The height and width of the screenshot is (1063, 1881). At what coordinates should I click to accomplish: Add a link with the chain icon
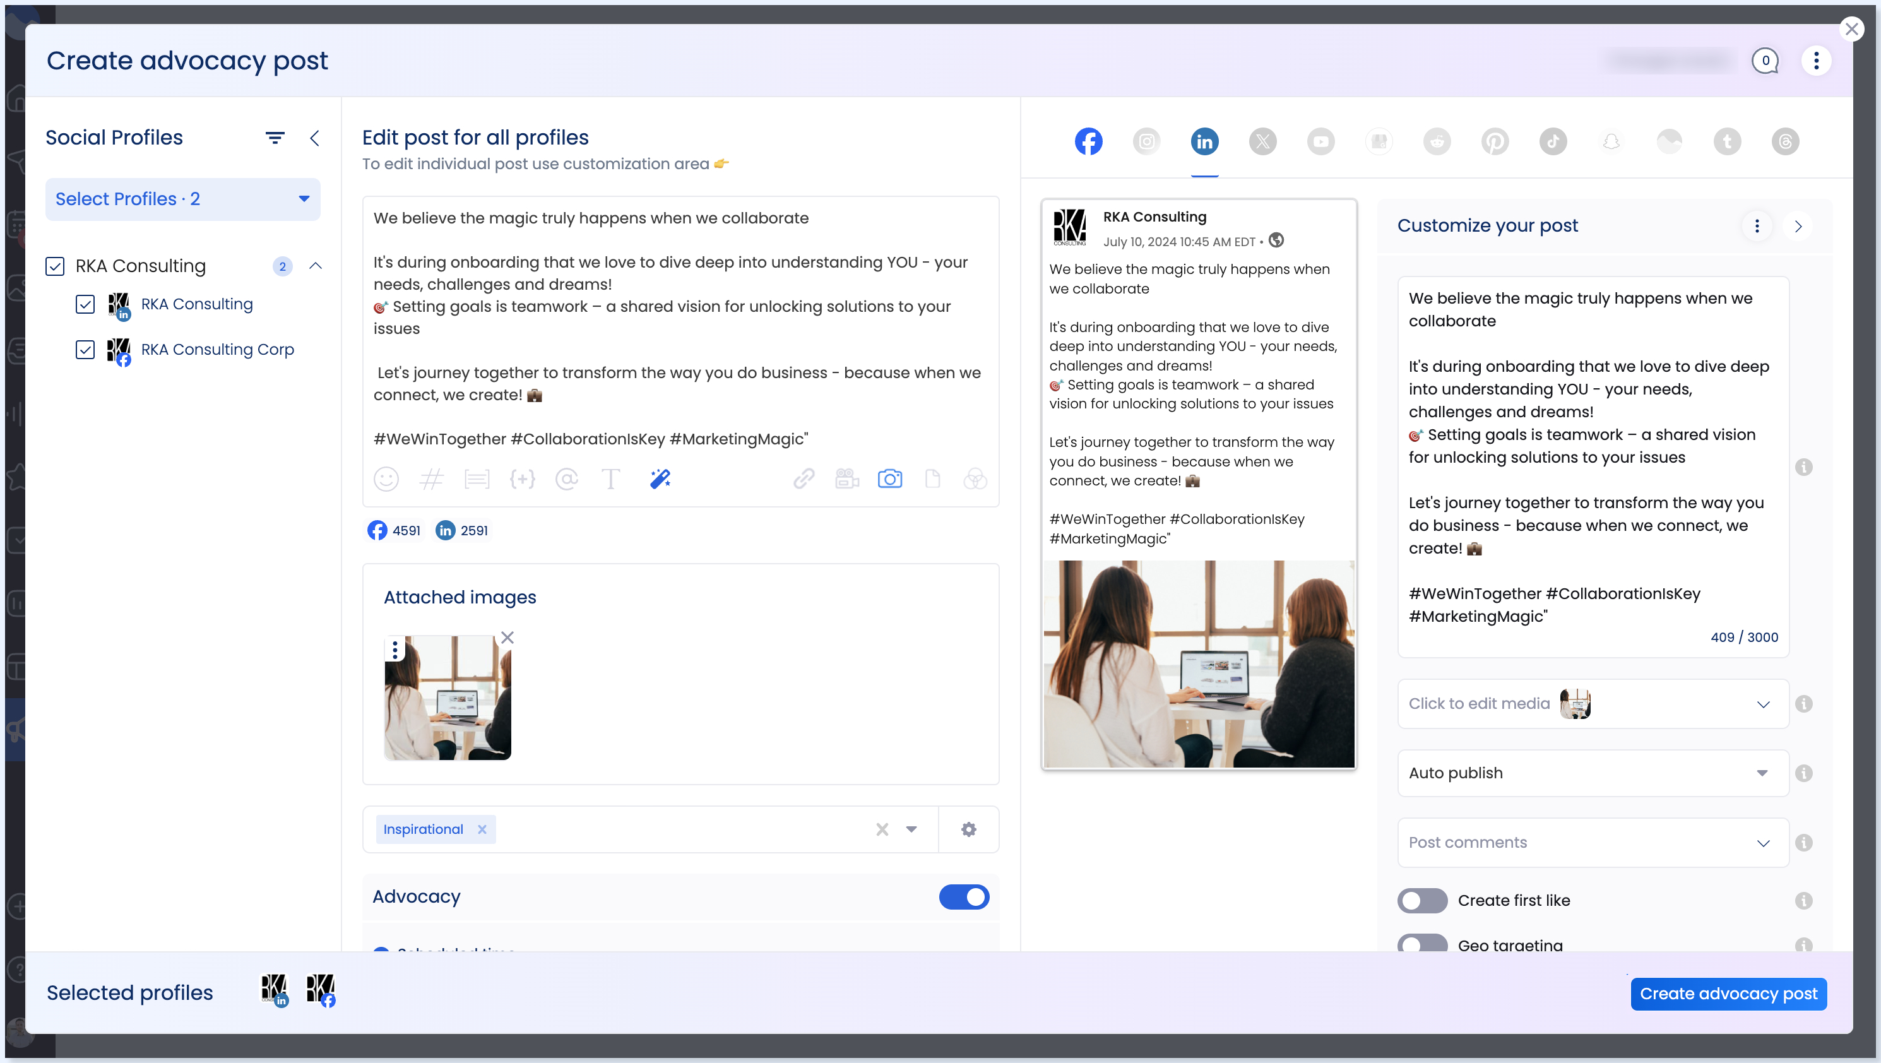point(804,480)
